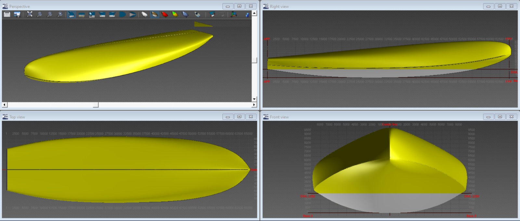
Task: Click the white wireframe hull icon
Action: tap(144, 14)
